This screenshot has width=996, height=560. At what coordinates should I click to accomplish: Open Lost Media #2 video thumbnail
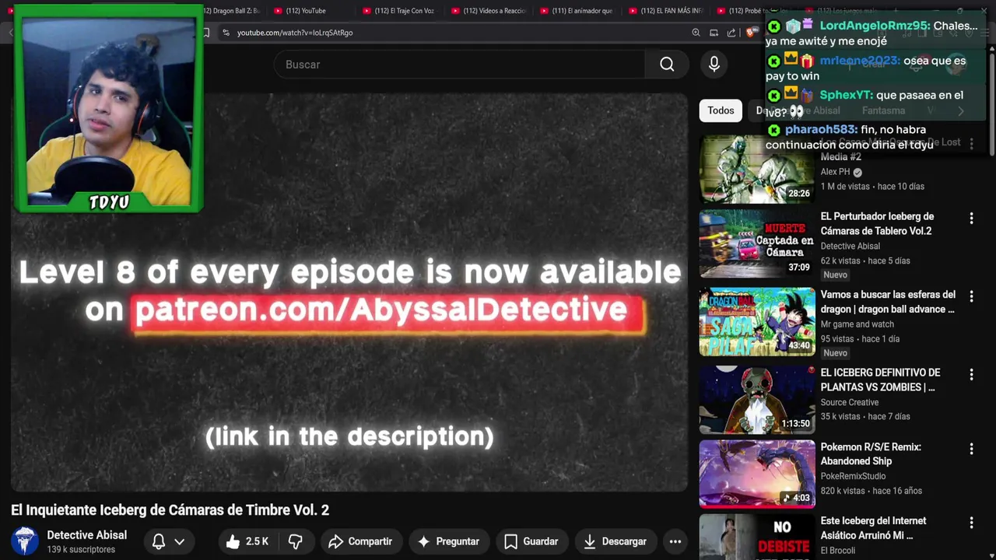coord(757,169)
